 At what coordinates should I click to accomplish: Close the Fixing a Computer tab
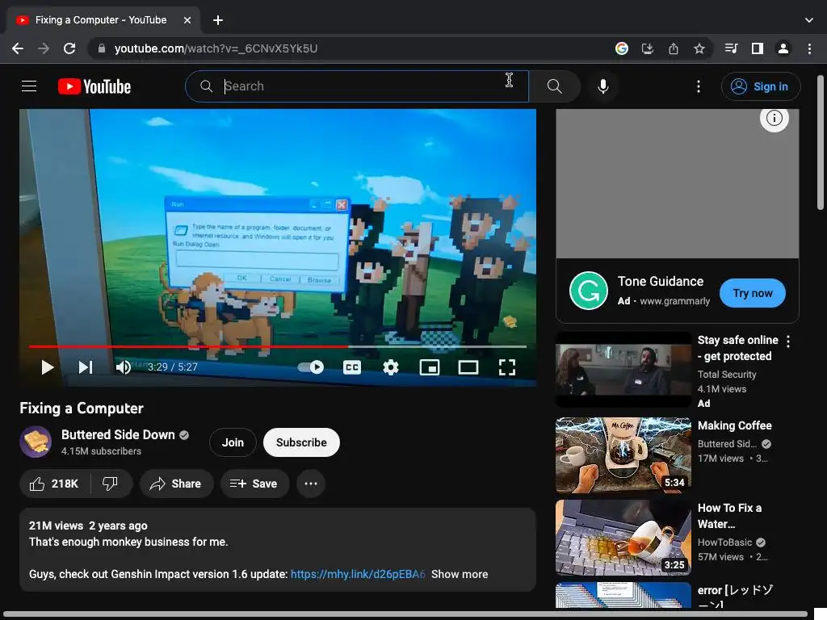tap(187, 20)
